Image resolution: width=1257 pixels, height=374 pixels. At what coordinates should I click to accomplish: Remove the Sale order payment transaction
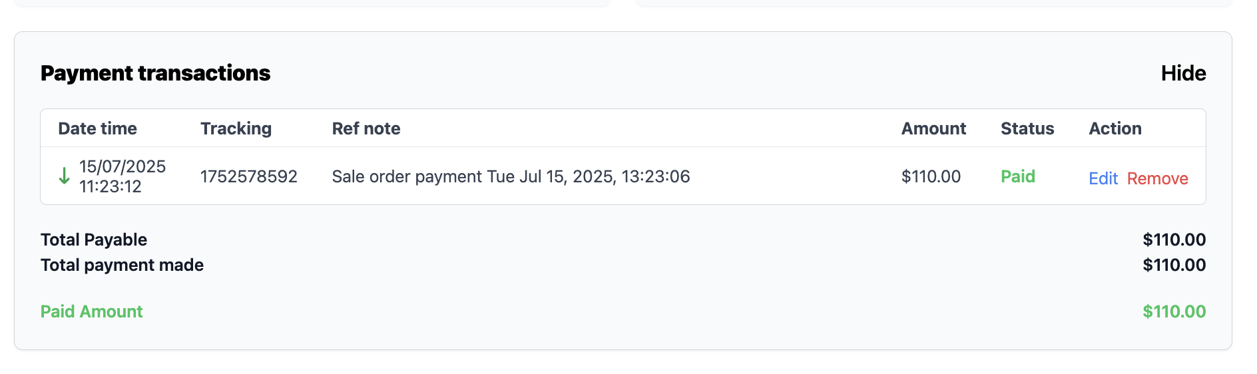click(x=1157, y=178)
